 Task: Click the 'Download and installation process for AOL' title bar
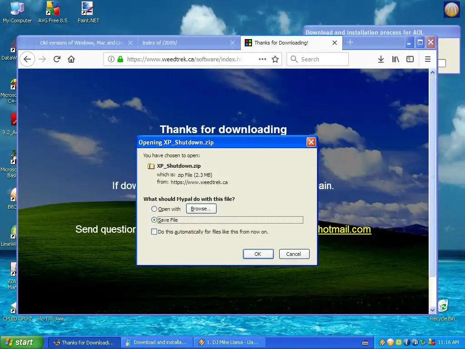click(382, 32)
